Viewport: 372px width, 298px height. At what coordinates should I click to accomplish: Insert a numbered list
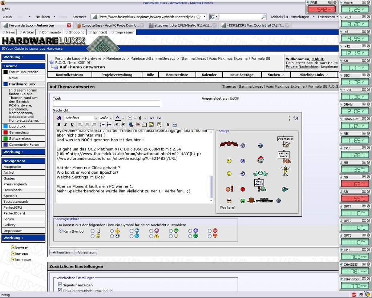click(102, 125)
